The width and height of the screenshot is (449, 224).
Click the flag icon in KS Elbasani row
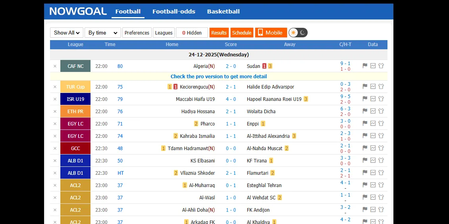point(365,160)
